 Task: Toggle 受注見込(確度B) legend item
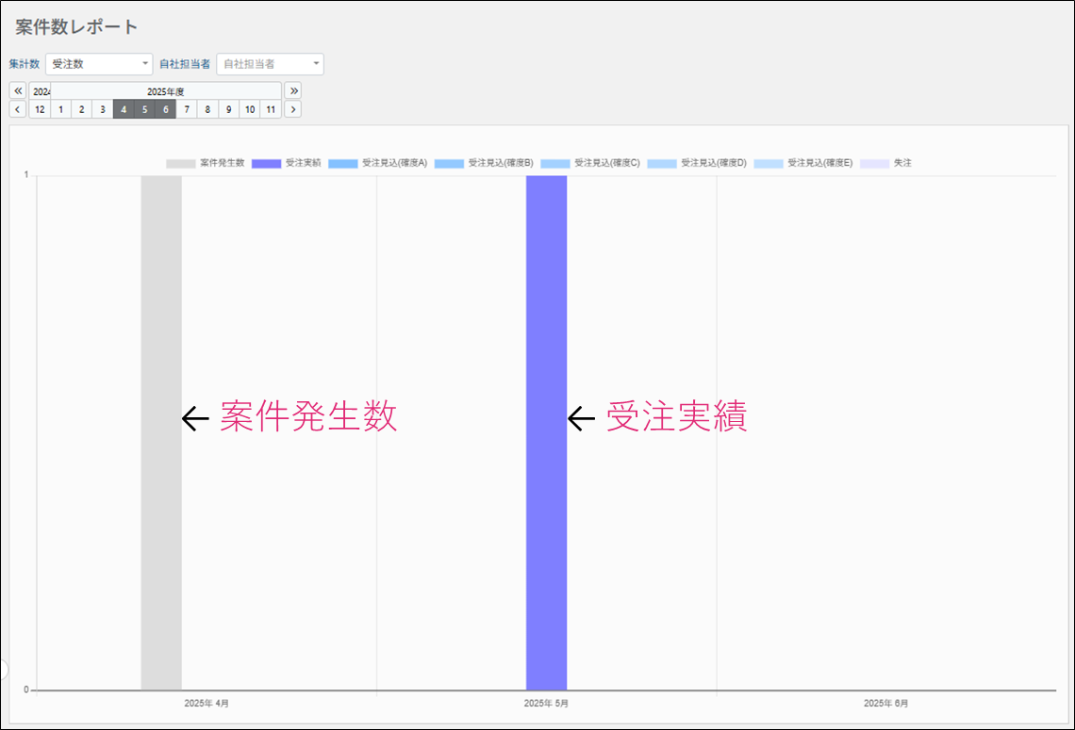click(x=484, y=163)
